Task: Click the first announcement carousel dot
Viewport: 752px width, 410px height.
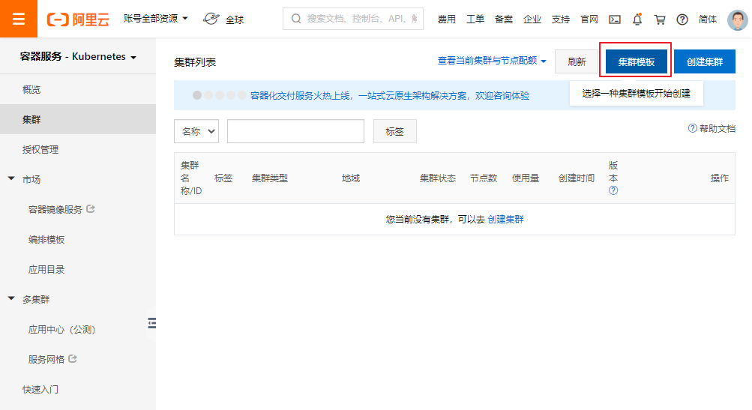Action: [x=196, y=95]
